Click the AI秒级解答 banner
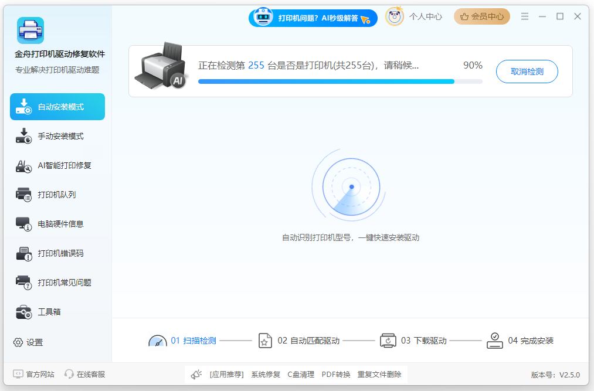Image resolution: width=594 pixels, height=391 pixels. click(313, 18)
